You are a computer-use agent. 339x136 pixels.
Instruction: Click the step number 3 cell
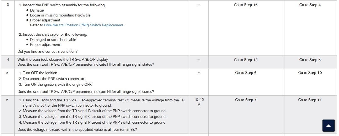click(8, 5)
